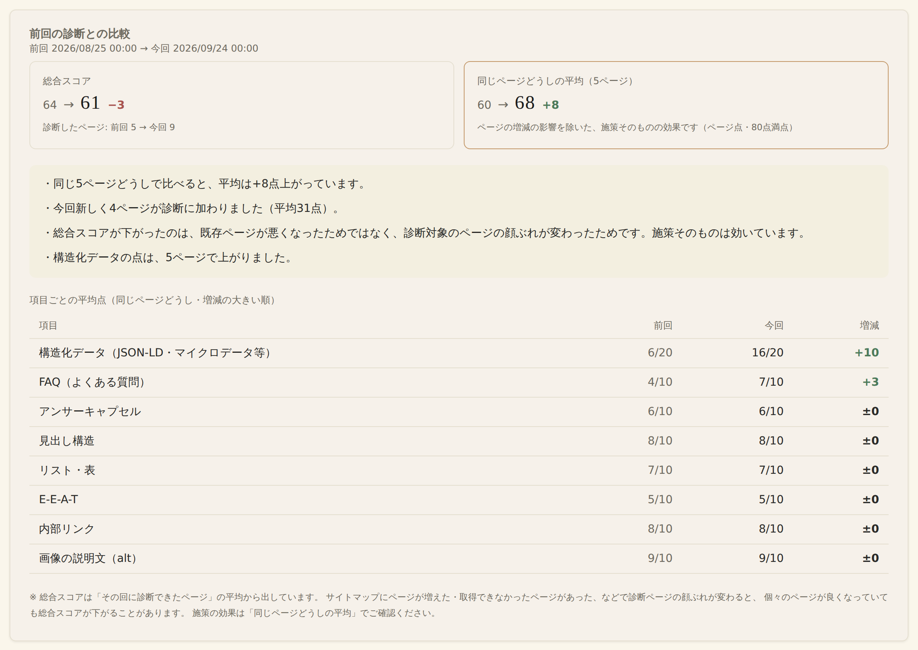Click the +3 change in FAQ row
918x650 pixels.
870,382
